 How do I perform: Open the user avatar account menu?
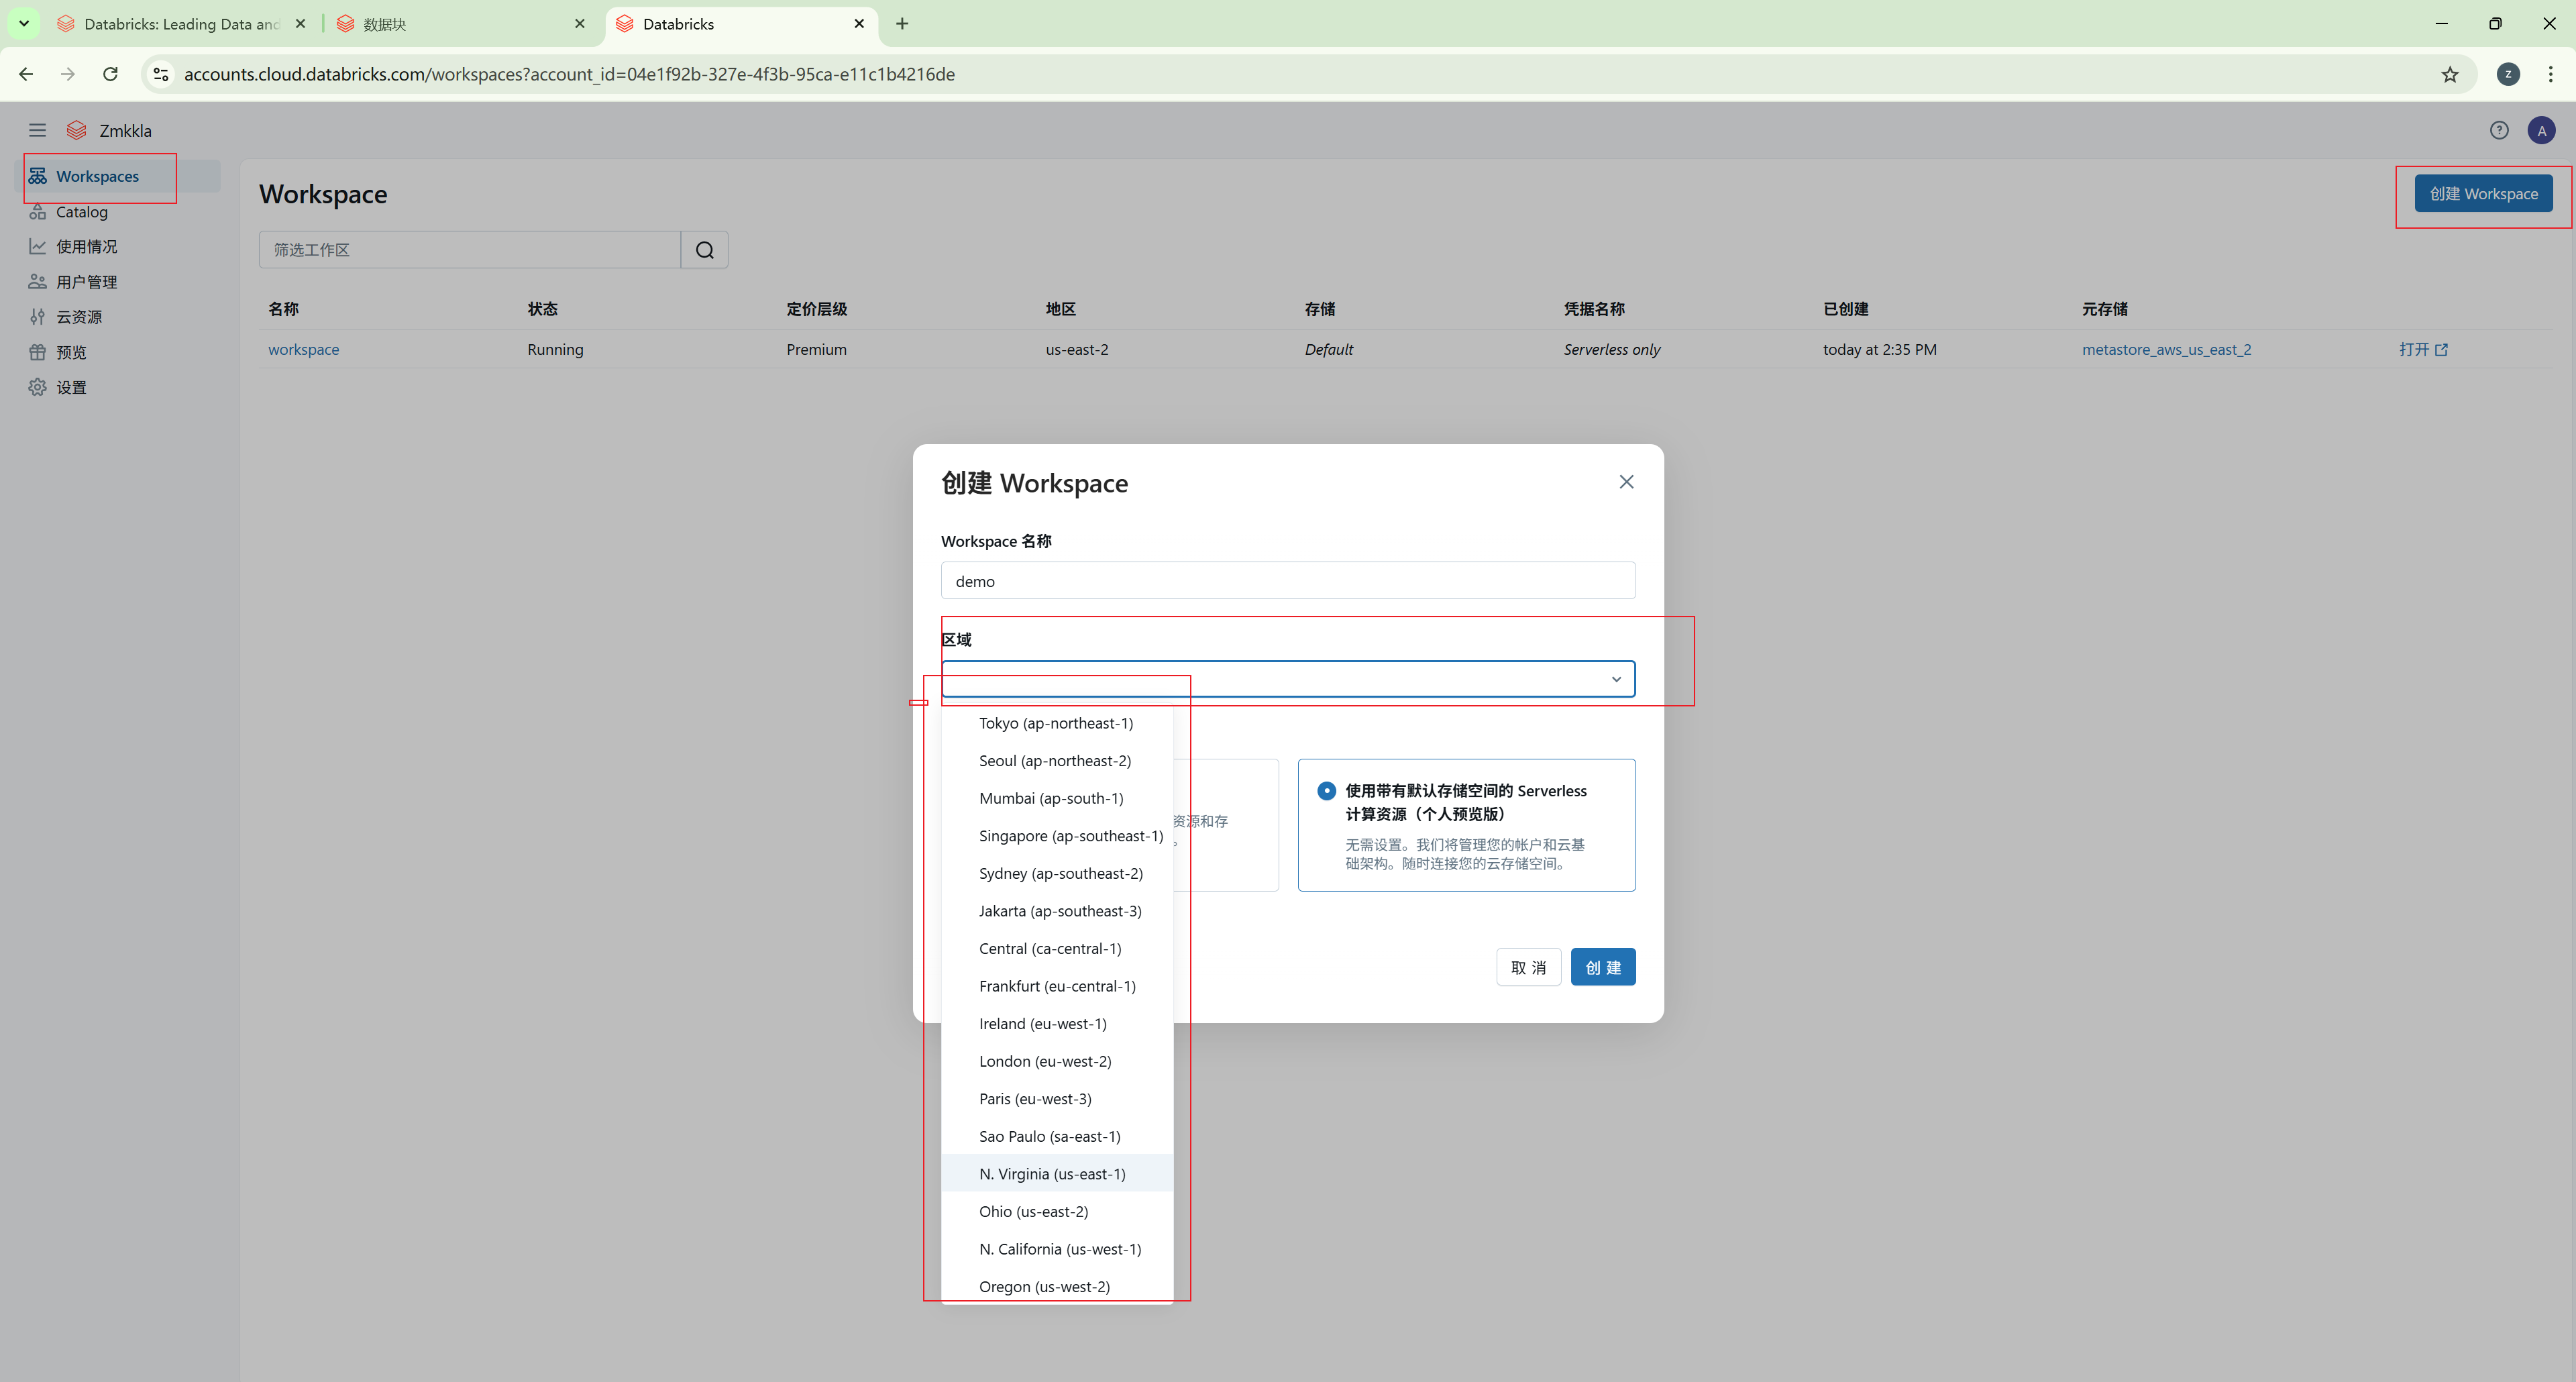[x=2541, y=130]
